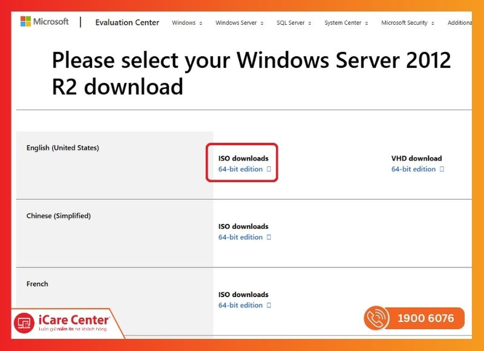This screenshot has width=484, height=351.
Task: Expand the chevron beside Windows Server
Action: (262, 23)
